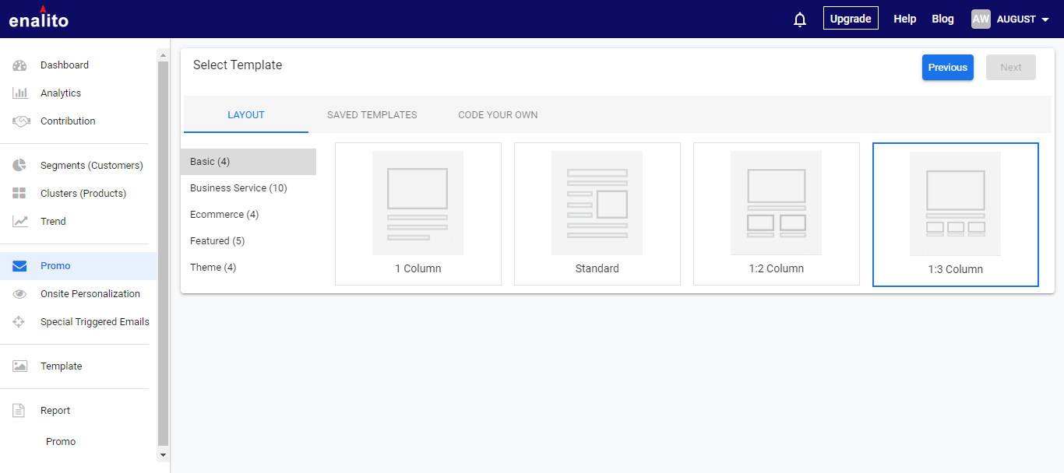Switch to the SAVED TEMPLATES tab
Screen dimensions: 1064x473
(x=372, y=115)
